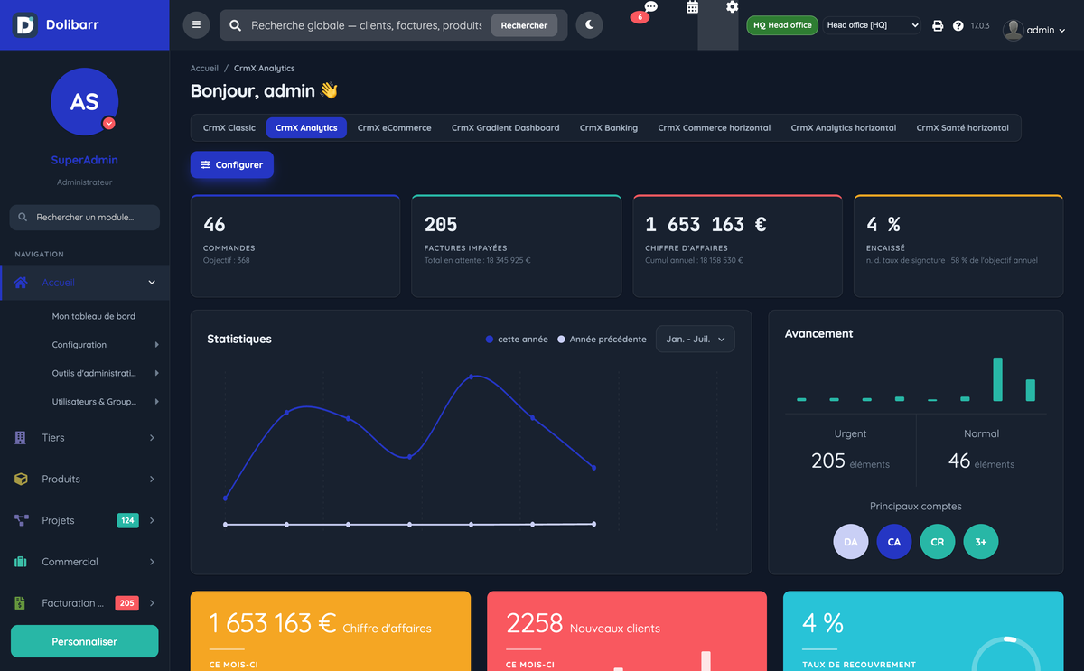This screenshot has width=1084, height=671.
Task: Click the Factures impayées card showing 205
Action: 516,246
